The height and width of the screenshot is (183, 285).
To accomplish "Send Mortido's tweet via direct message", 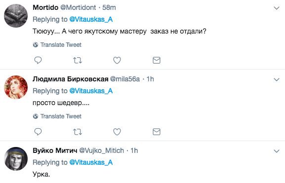I will [157, 60].
